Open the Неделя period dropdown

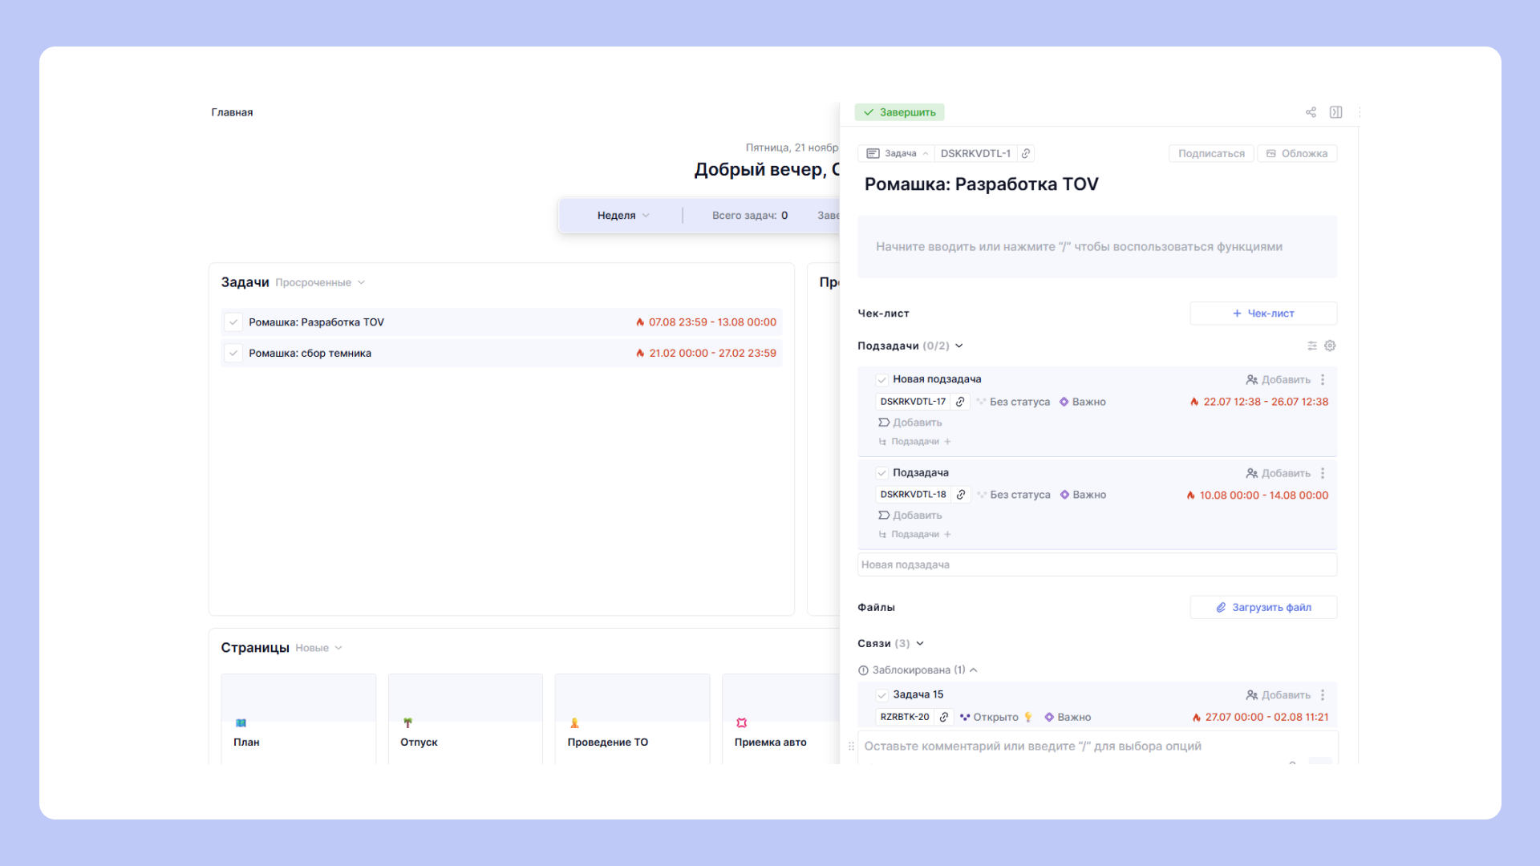click(x=623, y=215)
